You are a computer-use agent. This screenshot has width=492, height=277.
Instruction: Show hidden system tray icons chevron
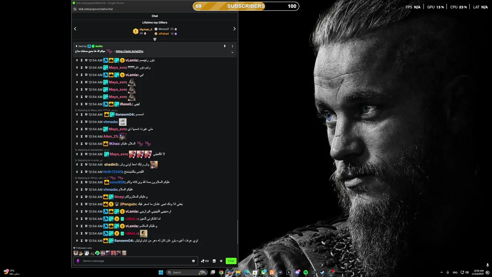point(442,272)
